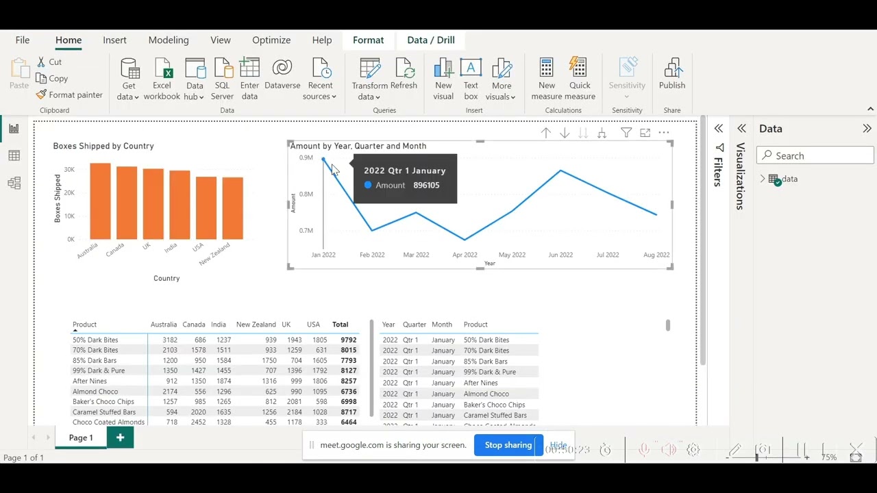Click the right table's vertical scrollbar
This screenshot has width=877, height=493.
tap(668, 325)
